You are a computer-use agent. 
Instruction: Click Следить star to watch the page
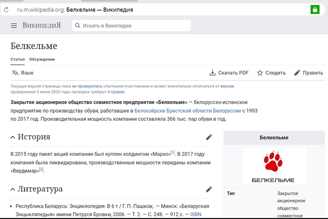pyautogui.click(x=271, y=73)
